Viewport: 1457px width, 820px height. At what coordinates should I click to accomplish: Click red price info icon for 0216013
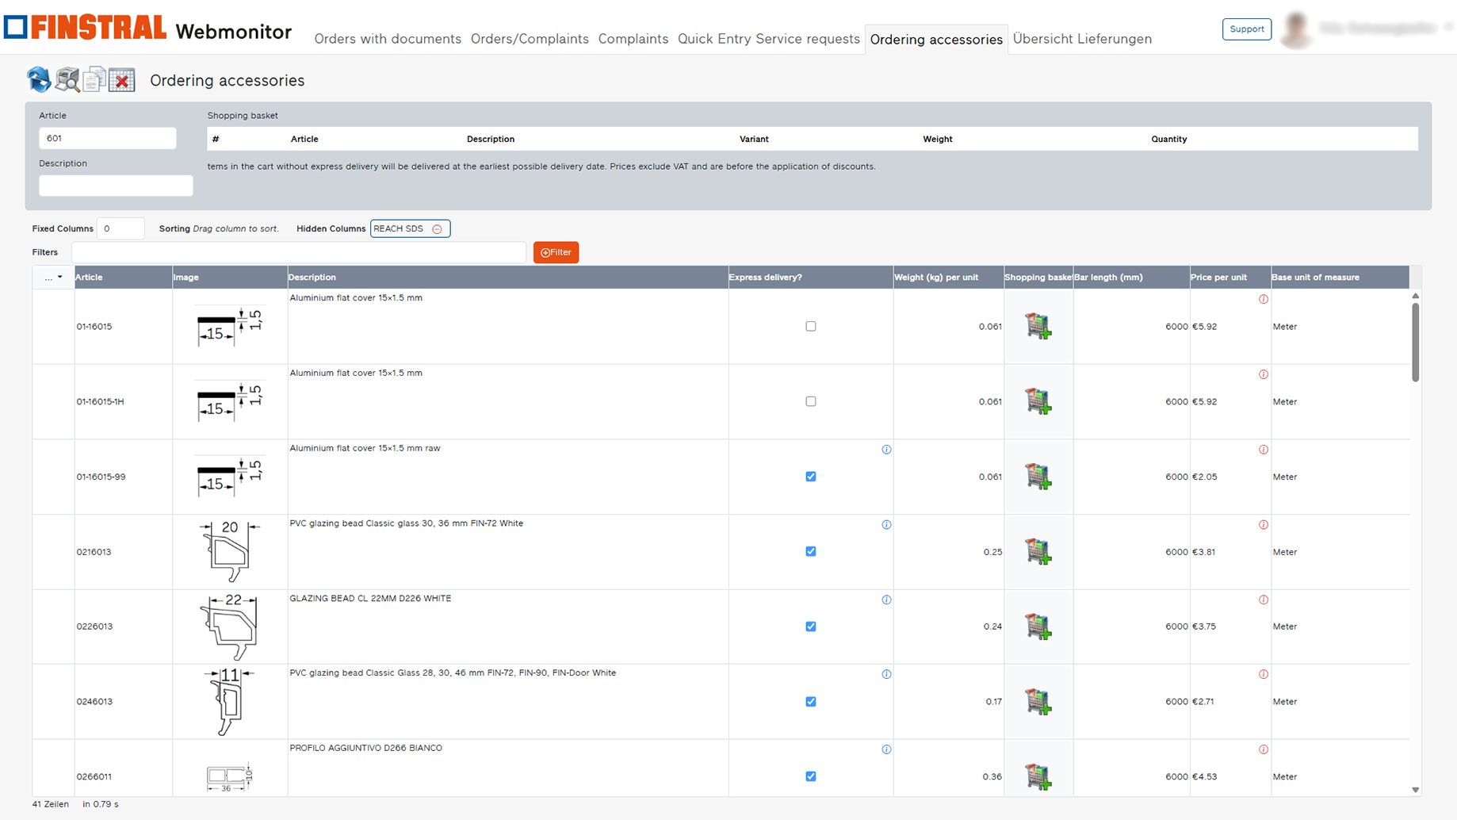pyautogui.click(x=1264, y=525)
